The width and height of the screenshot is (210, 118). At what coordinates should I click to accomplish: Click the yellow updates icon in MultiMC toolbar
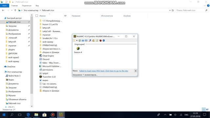point(93,41)
